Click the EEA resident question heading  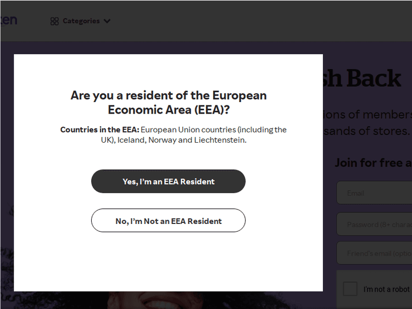[168, 102]
